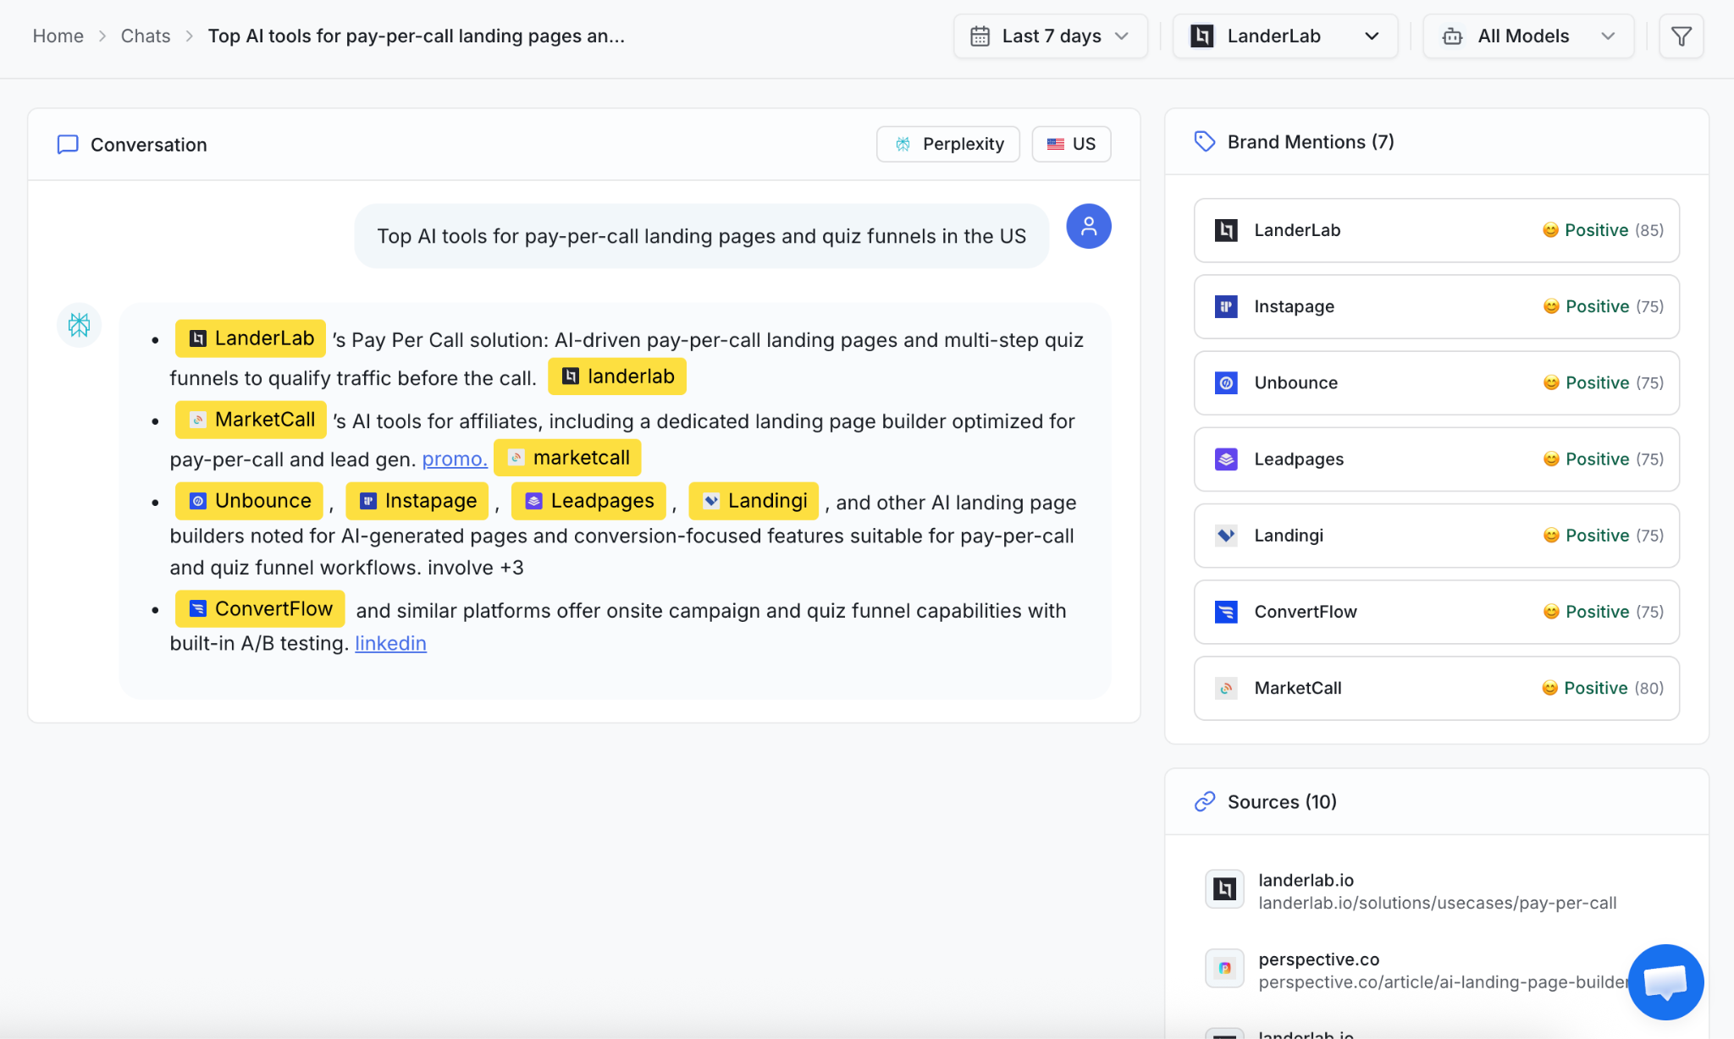Click the Perplexity model badge
The height and width of the screenshot is (1039, 1734).
point(947,144)
